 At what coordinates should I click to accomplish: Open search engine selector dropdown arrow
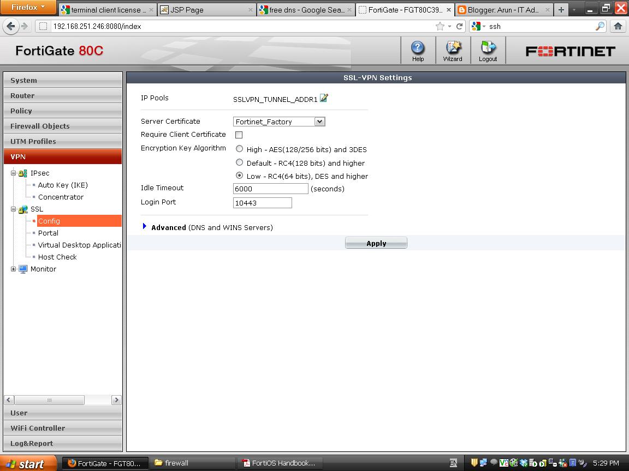click(x=484, y=26)
